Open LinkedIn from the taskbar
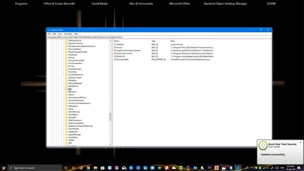 [x=145, y=168]
